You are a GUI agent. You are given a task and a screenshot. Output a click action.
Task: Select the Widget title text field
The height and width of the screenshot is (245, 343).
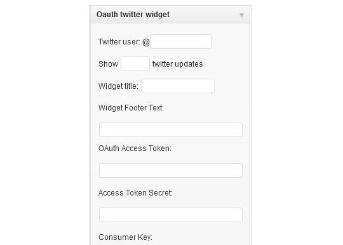[x=178, y=86]
